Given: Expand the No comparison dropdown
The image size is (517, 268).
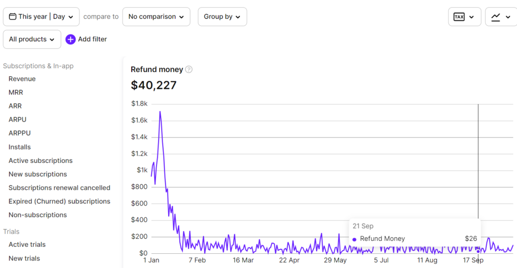Looking at the screenshot, I should [x=156, y=17].
